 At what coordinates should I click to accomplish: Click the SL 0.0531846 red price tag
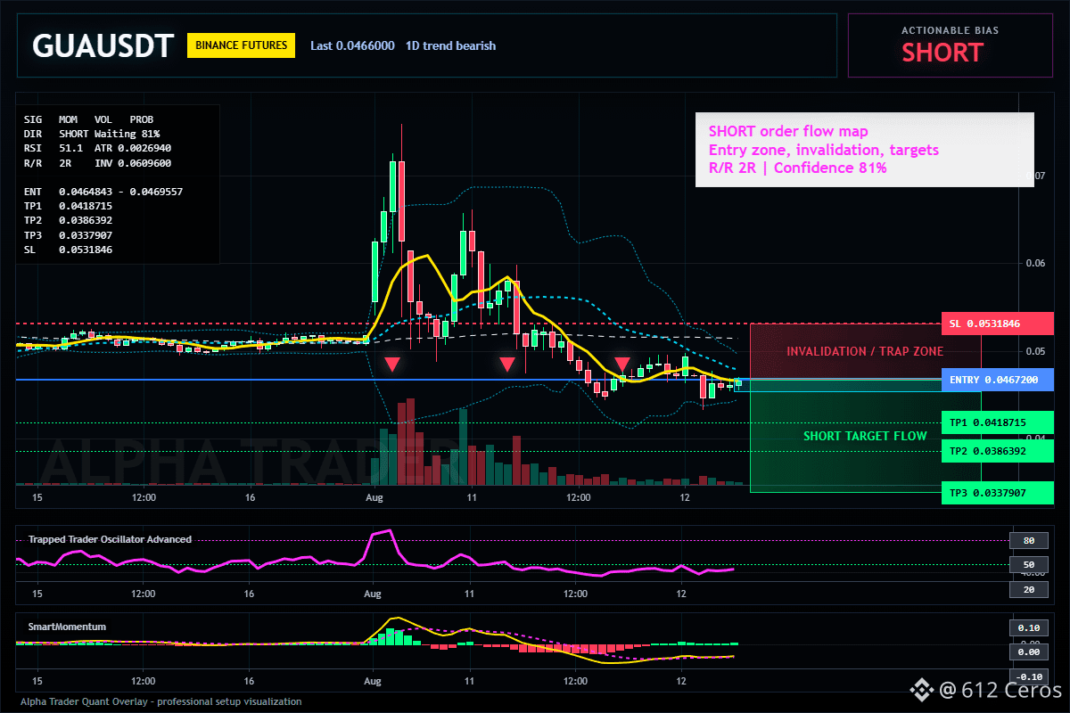pos(998,324)
